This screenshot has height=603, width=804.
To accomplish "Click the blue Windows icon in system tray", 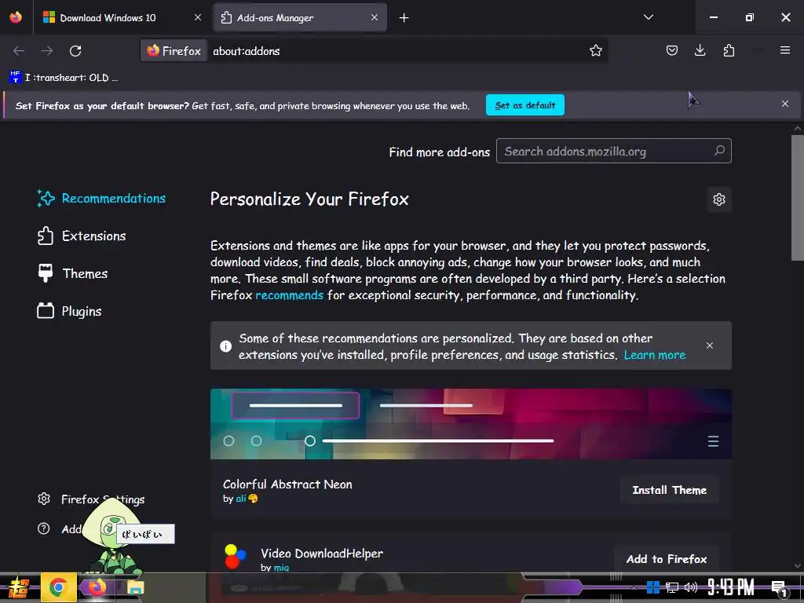I will tap(652, 587).
